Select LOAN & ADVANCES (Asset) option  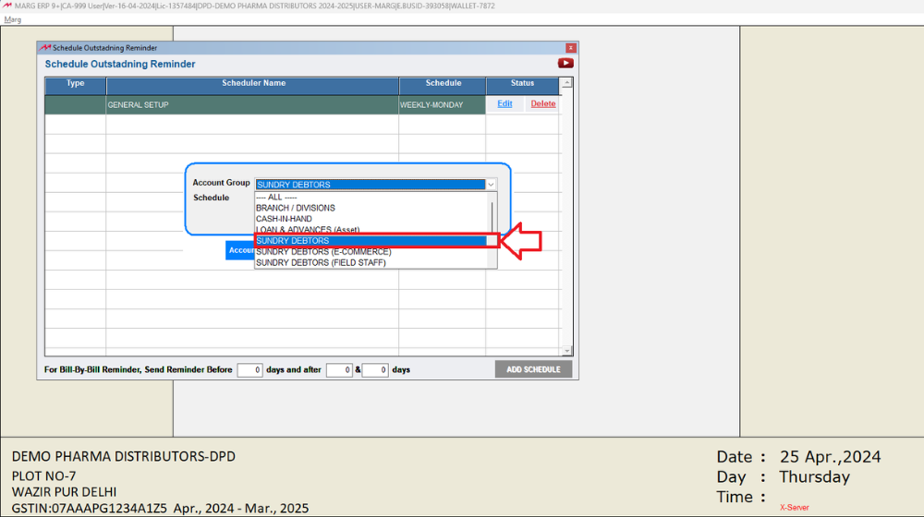pos(308,230)
